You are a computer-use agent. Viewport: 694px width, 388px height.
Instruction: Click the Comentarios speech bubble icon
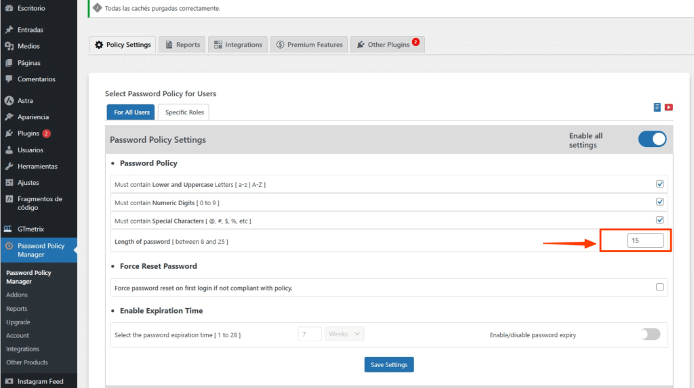[9, 79]
